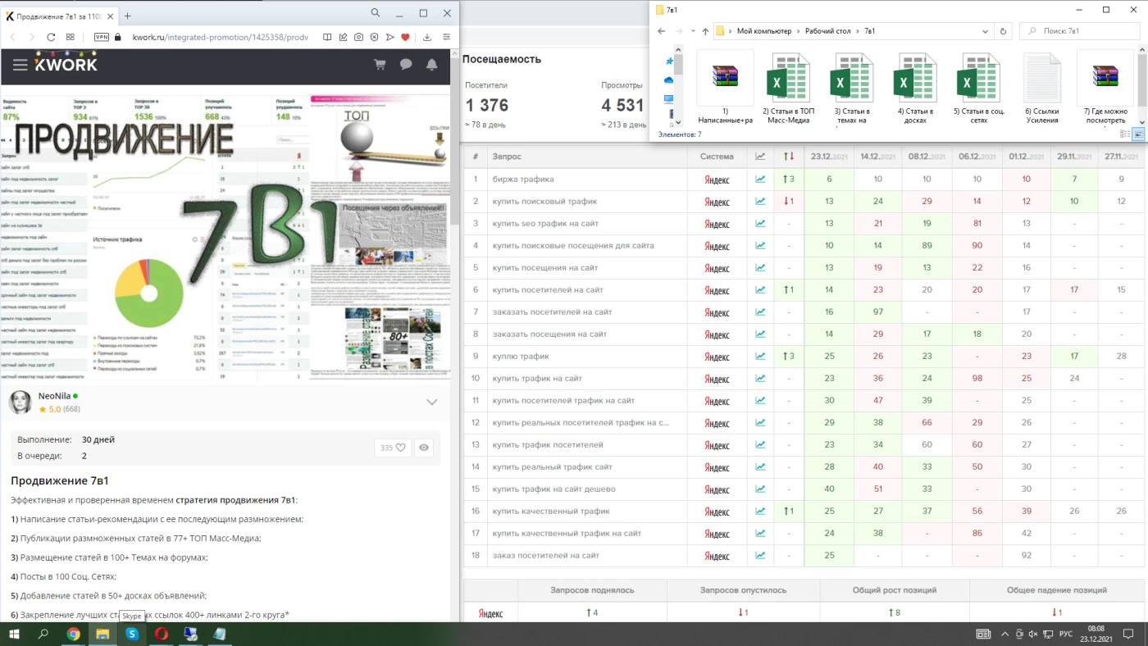1148x646 pixels.
Task: Open Chrome from the taskbar
Action: point(73,634)
